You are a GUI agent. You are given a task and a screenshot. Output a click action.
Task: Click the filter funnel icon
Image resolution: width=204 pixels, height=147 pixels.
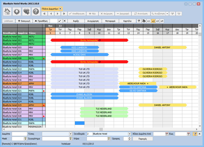[x=195, y=134]
